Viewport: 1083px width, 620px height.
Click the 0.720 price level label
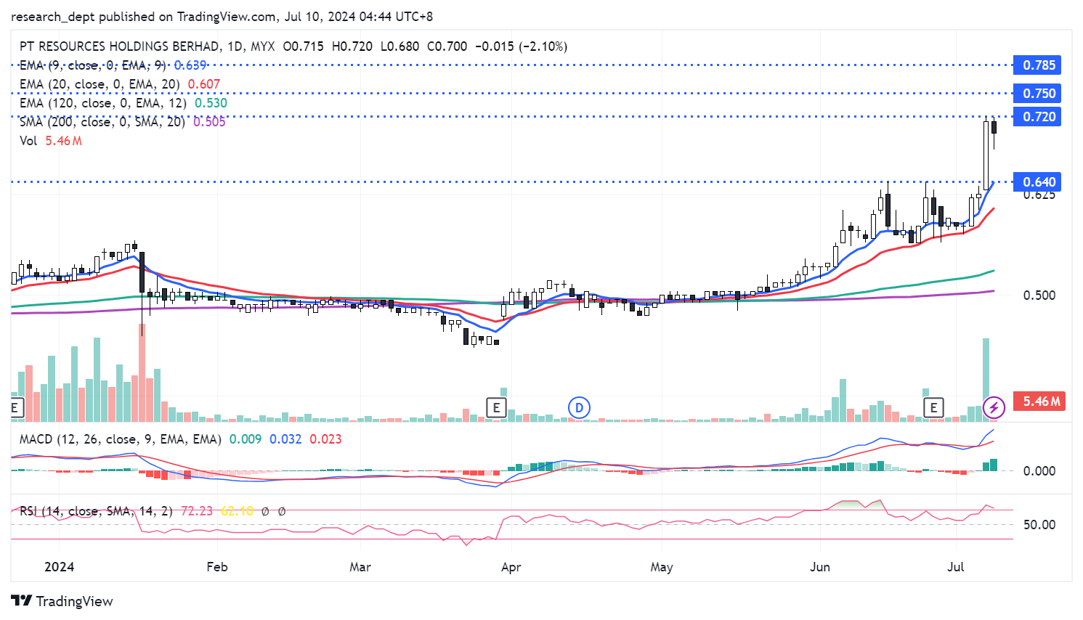point(1039,117)
